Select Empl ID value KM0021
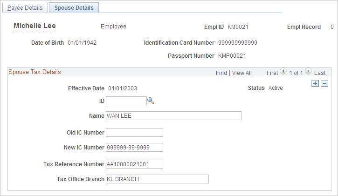This screenshot has width=338, height=196. 238,27
